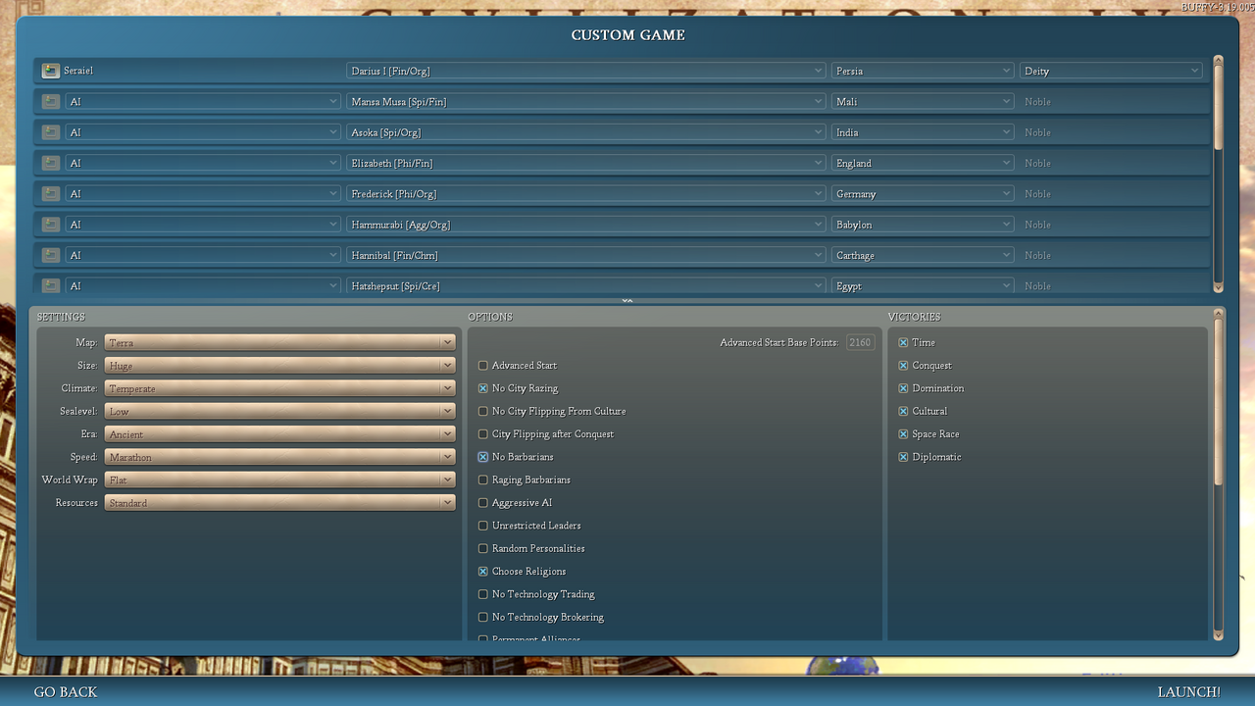
Task: Click the player name Seraiel
Action: [78, 71]
